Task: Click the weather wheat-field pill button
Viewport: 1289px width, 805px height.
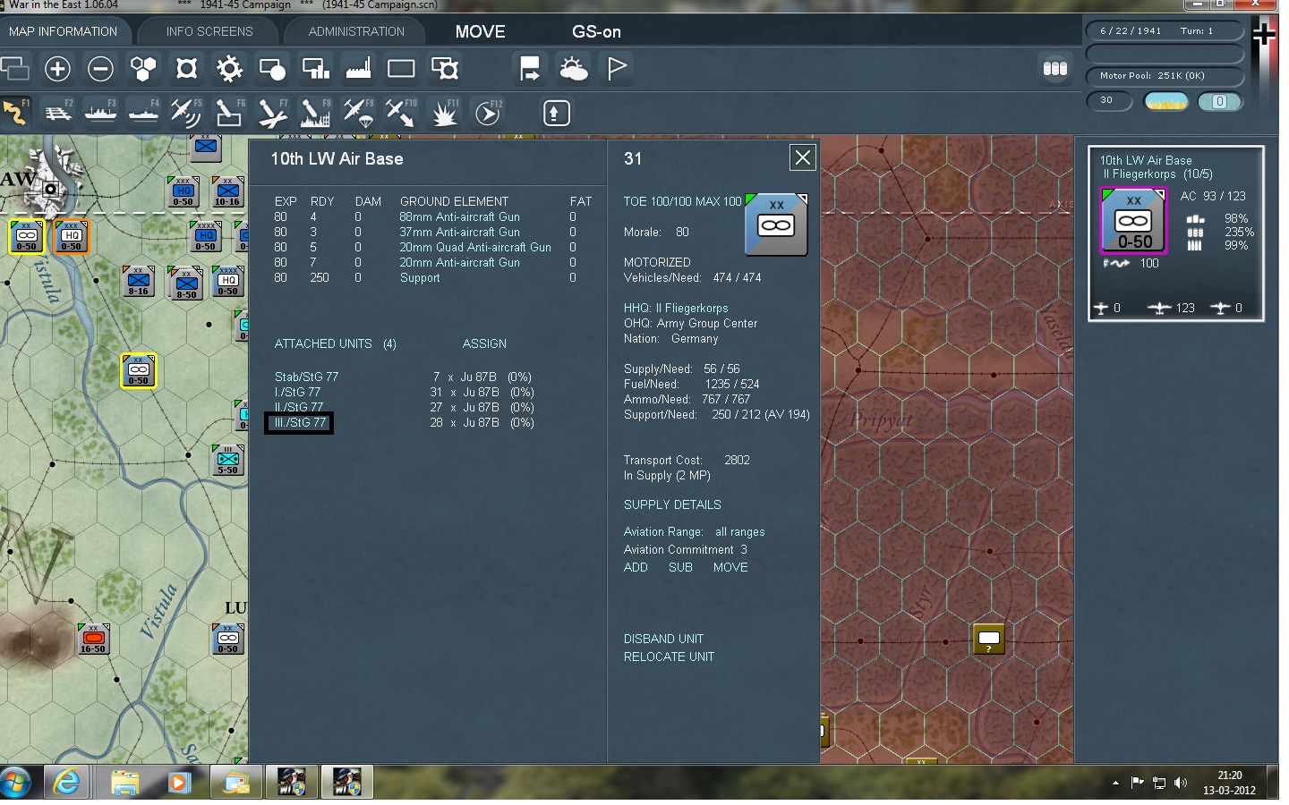Action: click(x=1165, y=101)
